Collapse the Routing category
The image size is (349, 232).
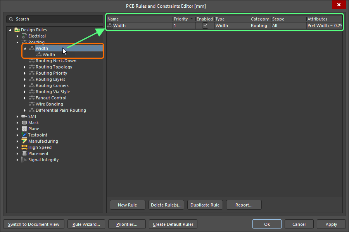(17, 42)
